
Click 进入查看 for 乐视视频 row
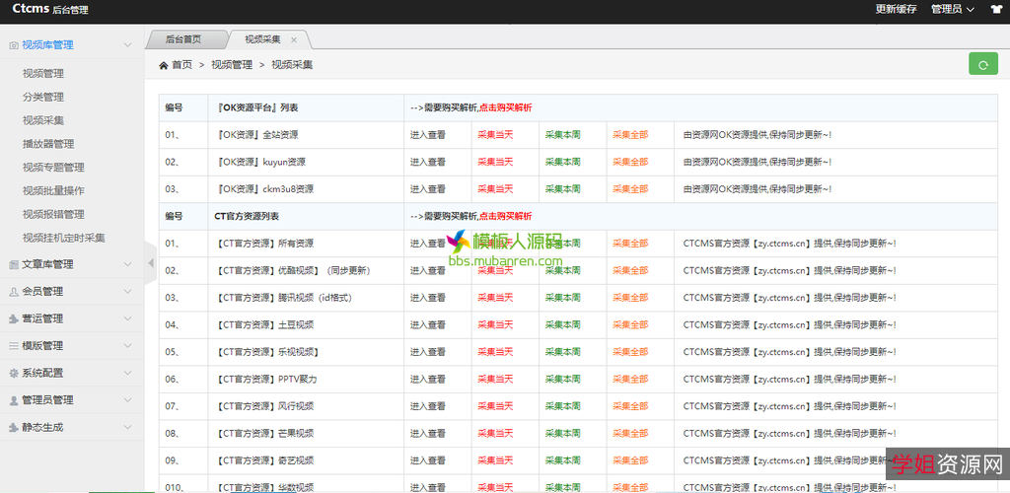(428, 351)
